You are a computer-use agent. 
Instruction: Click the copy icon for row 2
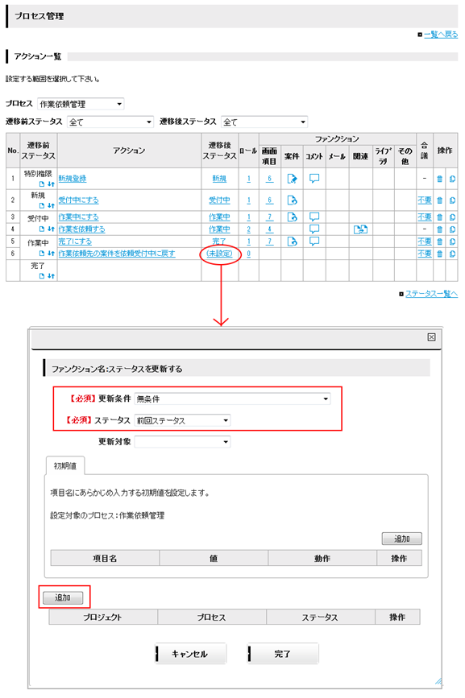click(x=452, y=200)
